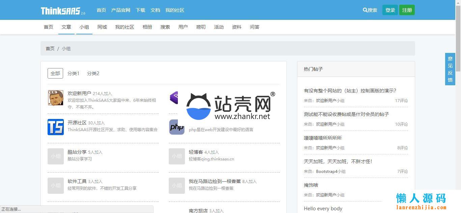Open the 欢迎新用户 group avatar
Viewport: 461px width, 213px height.
(x=56, y=98)
